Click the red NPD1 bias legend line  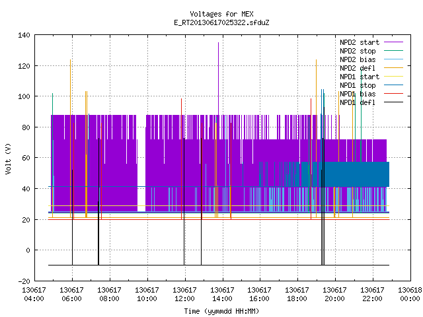(394, 94)
